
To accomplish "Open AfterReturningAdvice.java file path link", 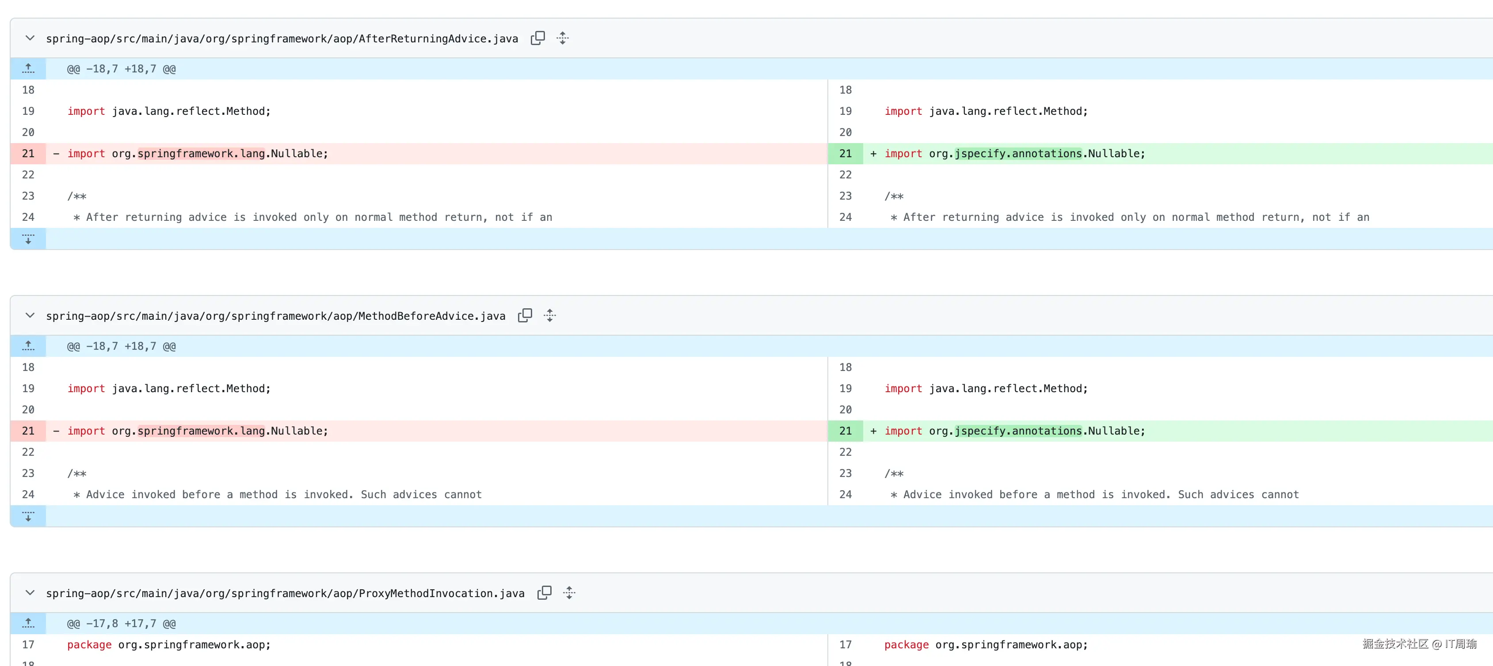I will (x=282, y=39).
